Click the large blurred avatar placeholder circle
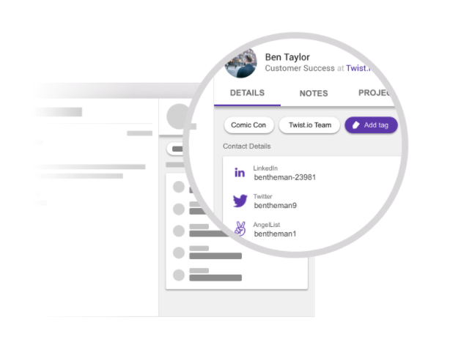450x361 pixels. pos(179,116)
